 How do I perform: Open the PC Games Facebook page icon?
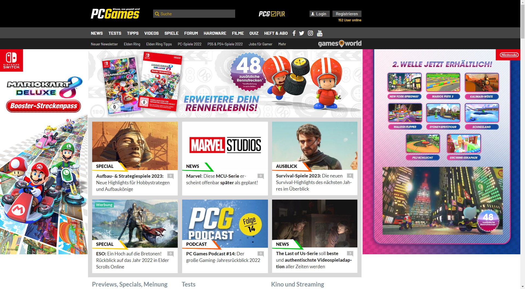coord(294,33)
